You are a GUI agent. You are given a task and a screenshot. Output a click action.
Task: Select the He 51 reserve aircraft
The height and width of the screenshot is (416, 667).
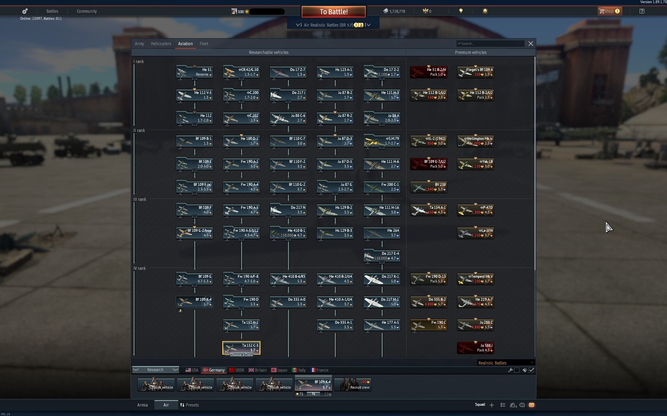coord(195,72)
